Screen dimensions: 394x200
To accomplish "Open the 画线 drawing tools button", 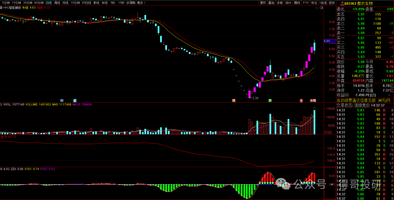I will coord(297,3).
